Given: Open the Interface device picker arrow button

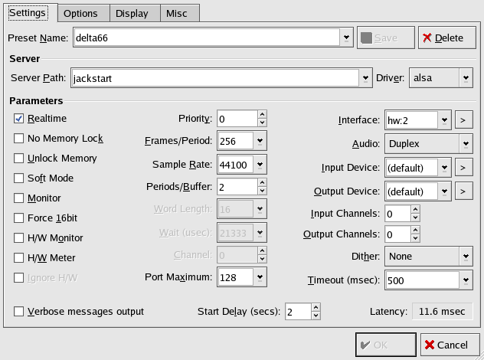Looking at the screenshot, I should pos(464,119).
